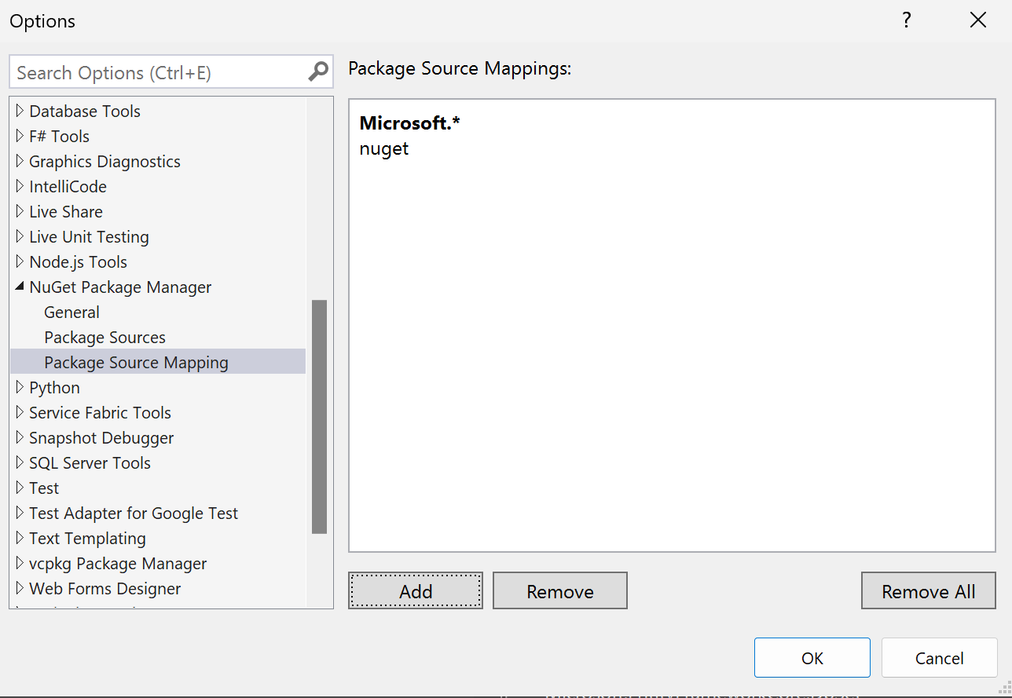The height and width of the screenshot is (698, 1012).
Task: Expand the Database Tools node
Action: click(x=20, y=111)
